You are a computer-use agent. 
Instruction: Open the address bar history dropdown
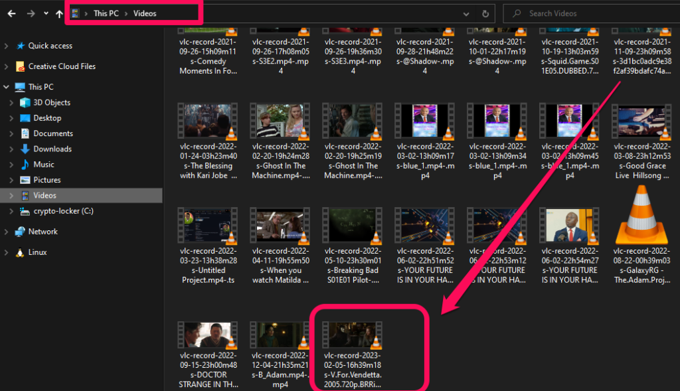pos(466,14)
